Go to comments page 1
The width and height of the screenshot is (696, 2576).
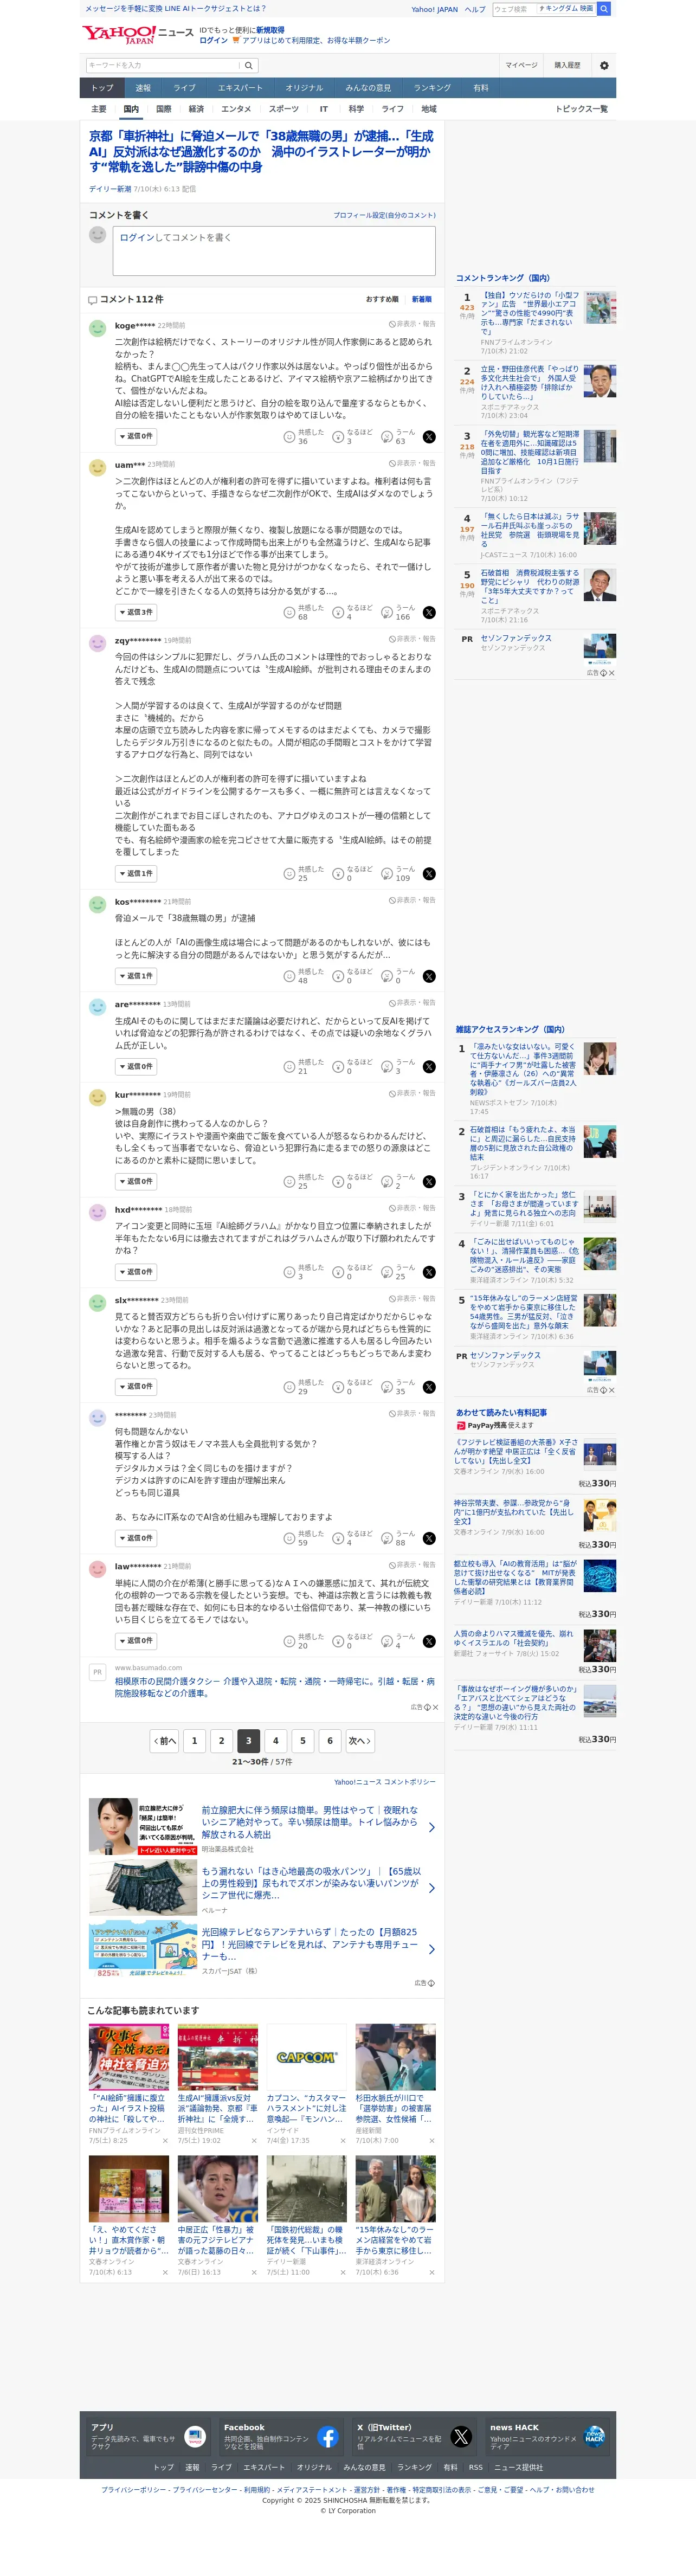195,1741
